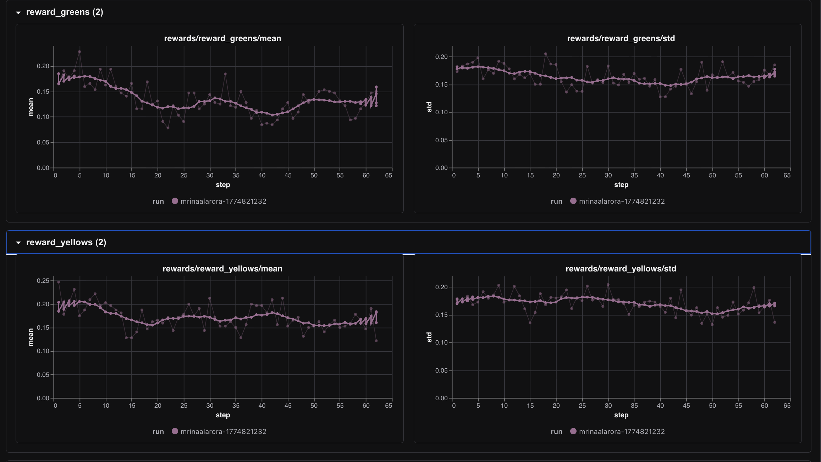Screen dimensions: 821x462
Task: Click the std y-axis label on reward_greens/std chart
Action: [429, 107]
